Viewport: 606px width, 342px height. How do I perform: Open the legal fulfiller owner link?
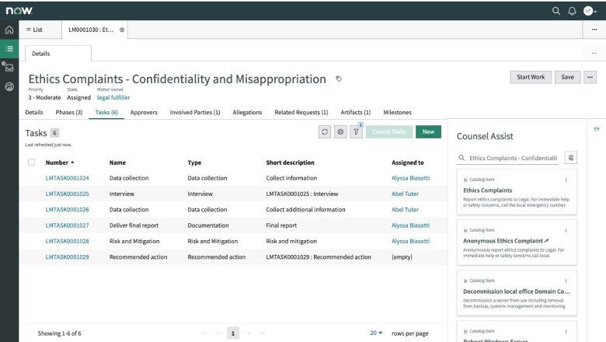113,97
